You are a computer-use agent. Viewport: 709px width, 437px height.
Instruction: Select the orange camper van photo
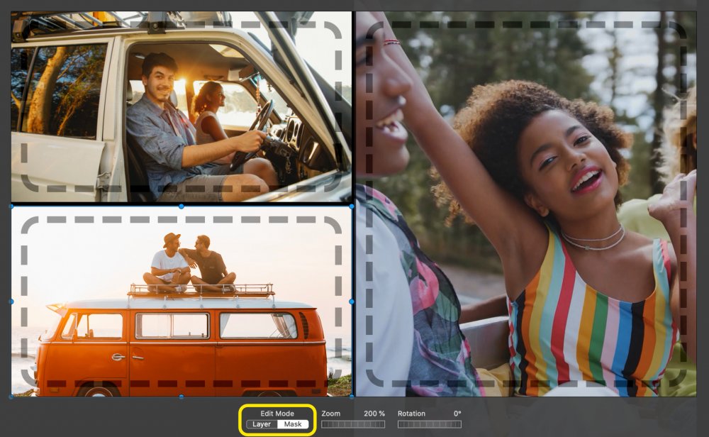pyautogui.click(x=182, y=302)
